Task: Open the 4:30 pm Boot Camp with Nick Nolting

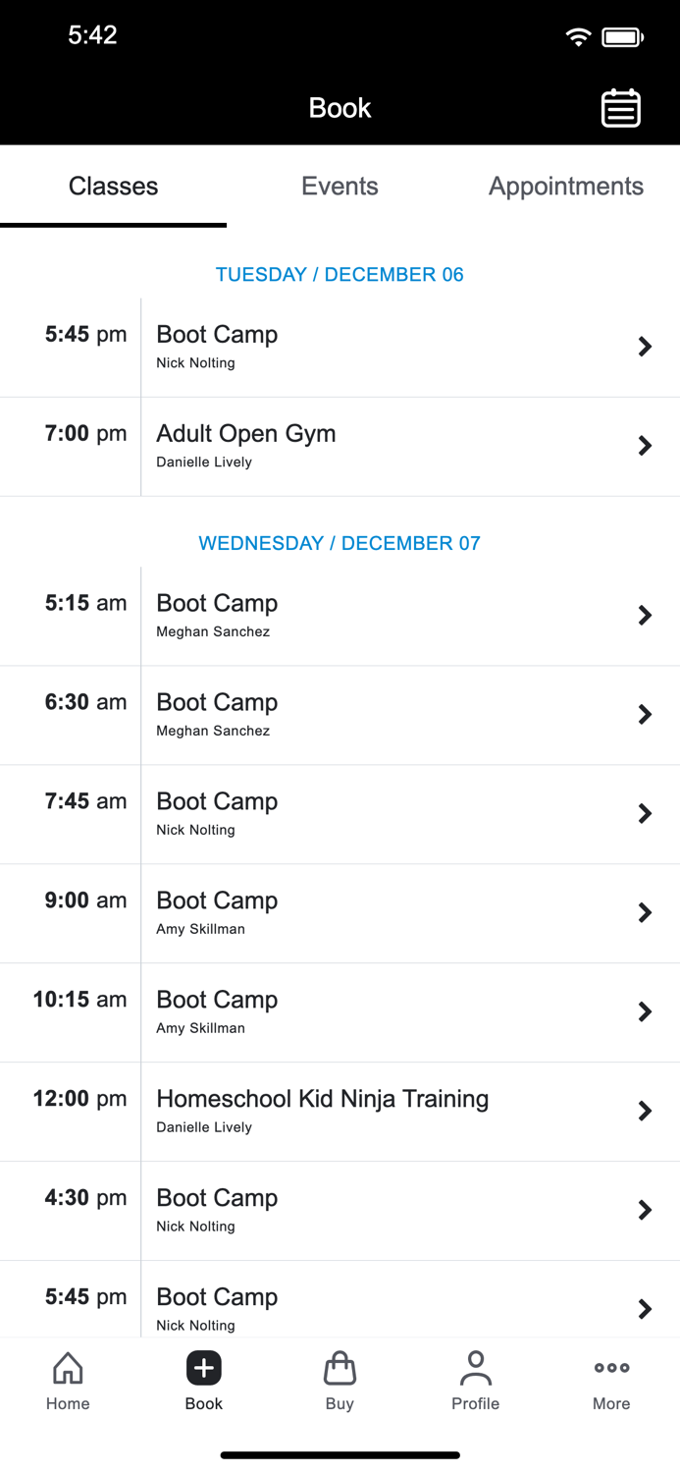Action: pos(340,1210)
